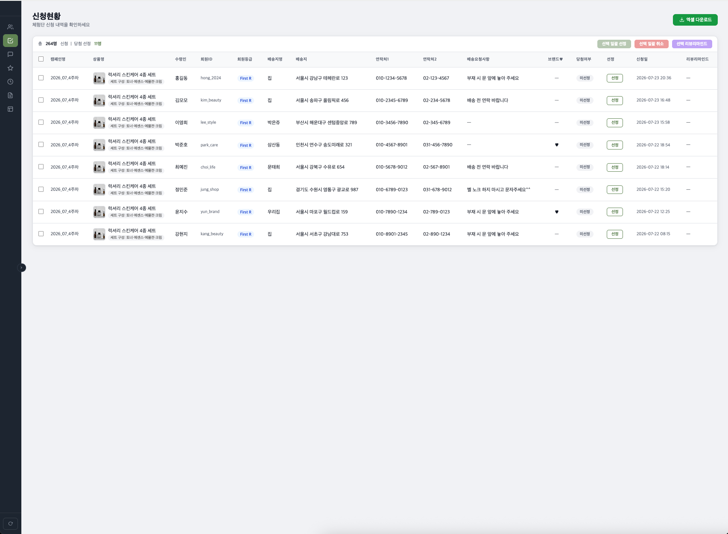Click the 브랜드♥ column header
This screenshot has width=728, height=534.
(x=555, y=59)
